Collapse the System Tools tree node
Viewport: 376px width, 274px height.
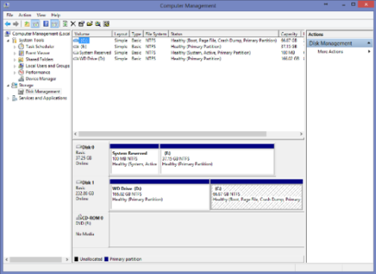pos(8,40)
